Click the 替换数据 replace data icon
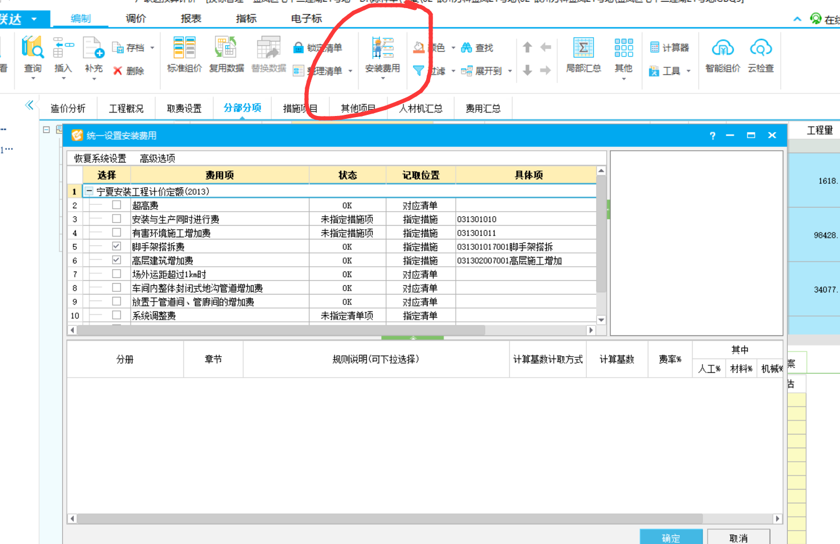The image size is (840, 544). (268, 47)
